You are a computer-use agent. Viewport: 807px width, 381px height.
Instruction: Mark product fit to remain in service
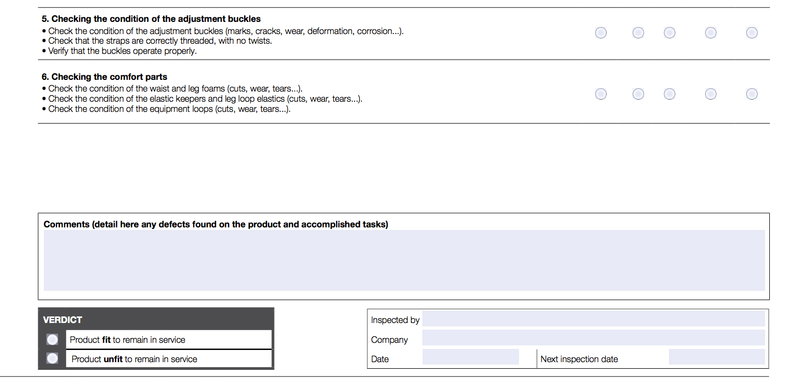52,339
